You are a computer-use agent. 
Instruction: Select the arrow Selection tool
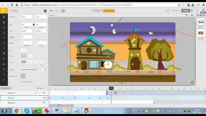4,22
